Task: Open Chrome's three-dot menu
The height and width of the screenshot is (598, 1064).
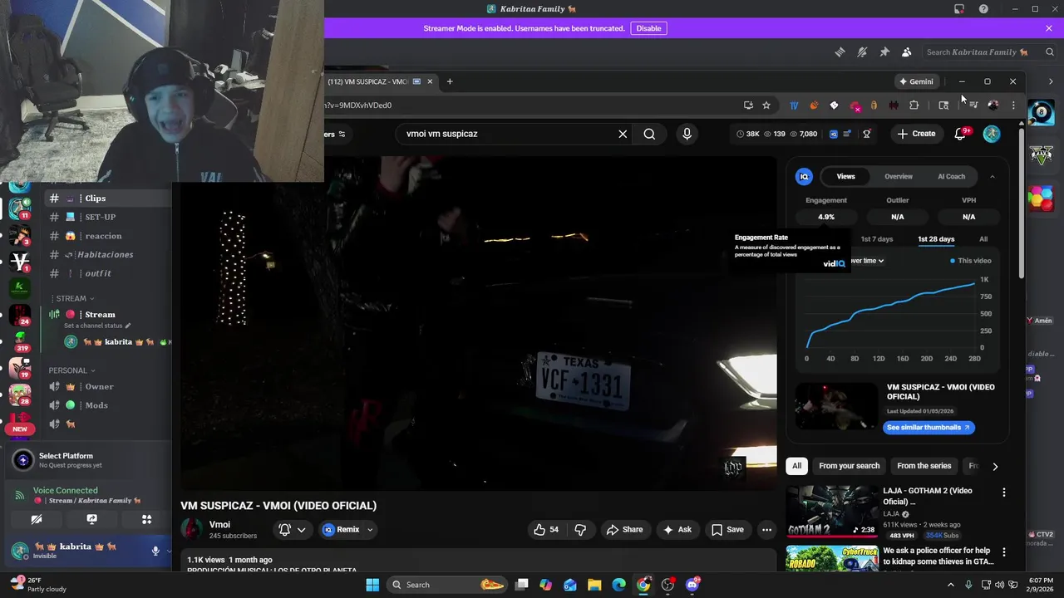Action: pos(1013,105)
